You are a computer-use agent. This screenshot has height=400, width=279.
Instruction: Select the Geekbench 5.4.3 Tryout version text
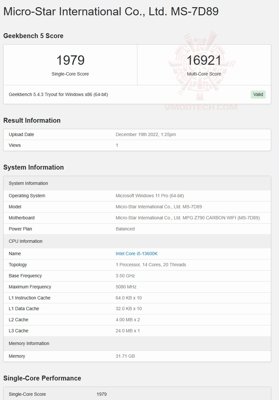tap(58, 94)
